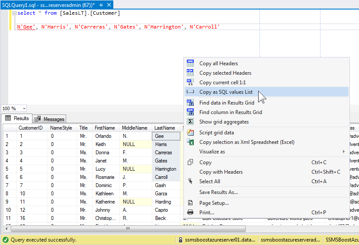Choose Find data in Results Grid
This screenshot has width=359, height=245.
[x=266, y=103]
